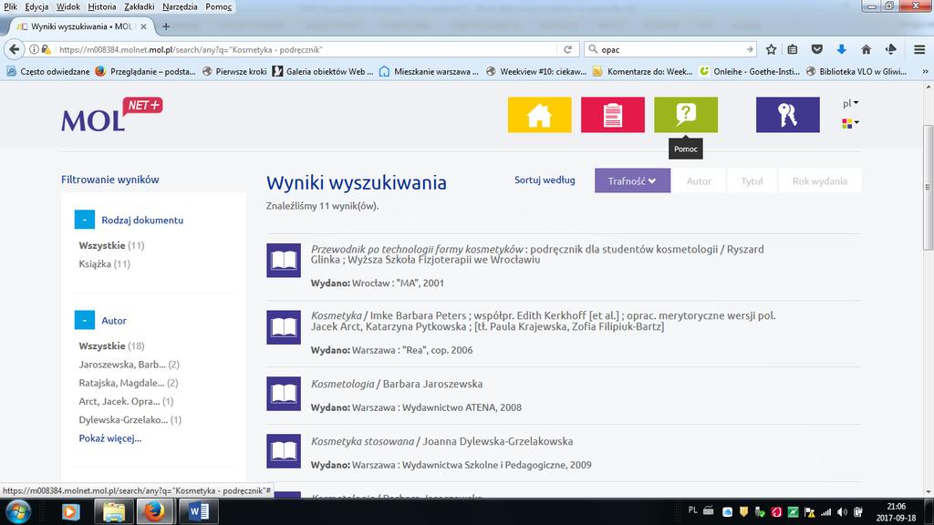The height and width of the screenshot is (525, 934).
Task: Click the volume speaker tray icon
Action: pos(842,511)
